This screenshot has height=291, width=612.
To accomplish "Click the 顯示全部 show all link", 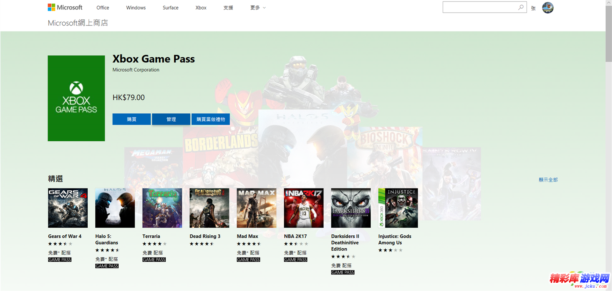I will pyautogui.click(x=548, y=180).
